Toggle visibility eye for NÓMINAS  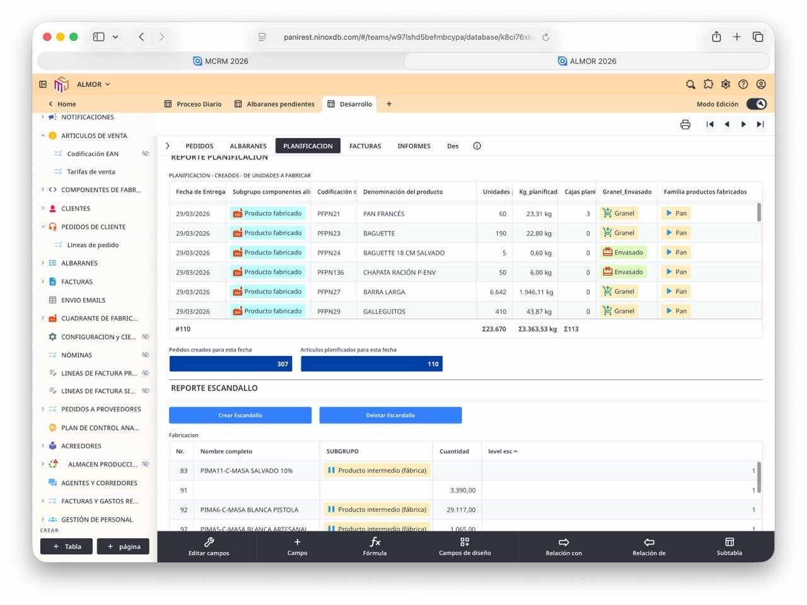[146, 355]
